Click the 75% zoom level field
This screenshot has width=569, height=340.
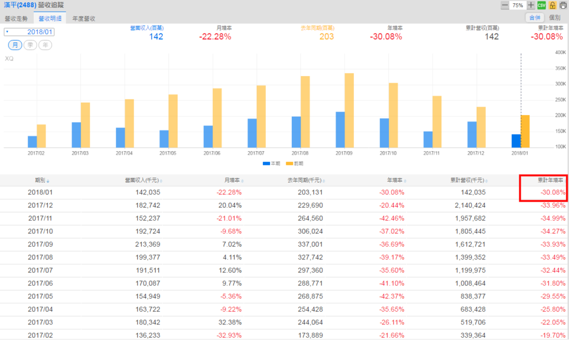click(x=517, y=5)
